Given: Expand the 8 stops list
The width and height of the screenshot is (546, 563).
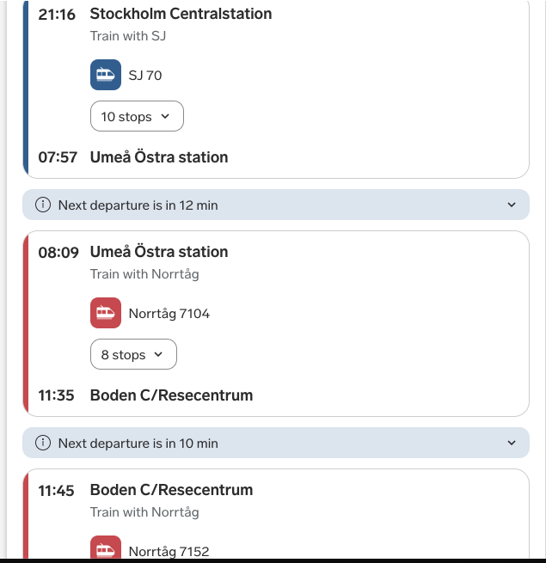Looking at the screenshot, I should 133,354.
